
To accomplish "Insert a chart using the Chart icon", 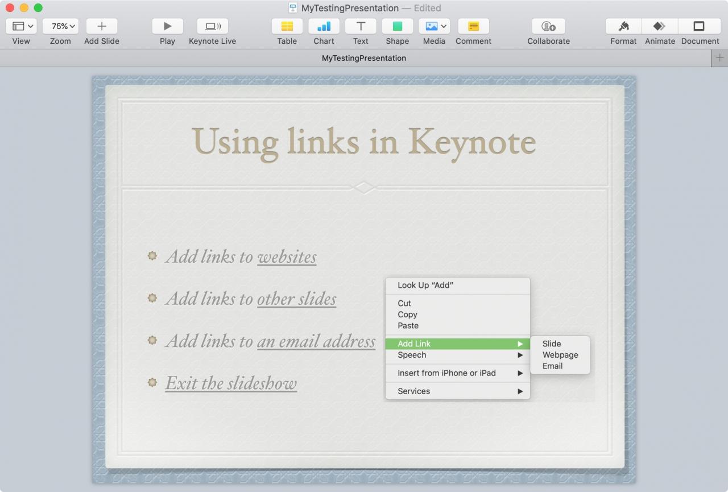I will pyautogui.click(x=324, y=26).
